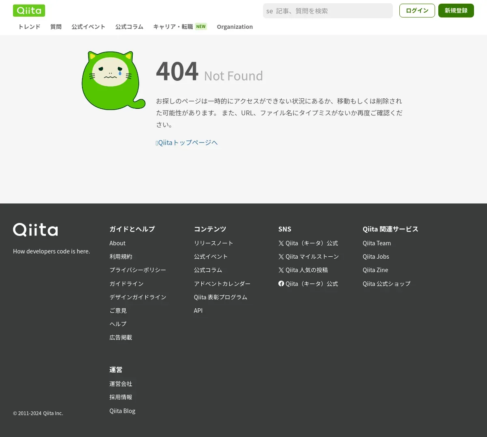
Task: Click the white Qiita logo in footer
Action: click(35, 230)
